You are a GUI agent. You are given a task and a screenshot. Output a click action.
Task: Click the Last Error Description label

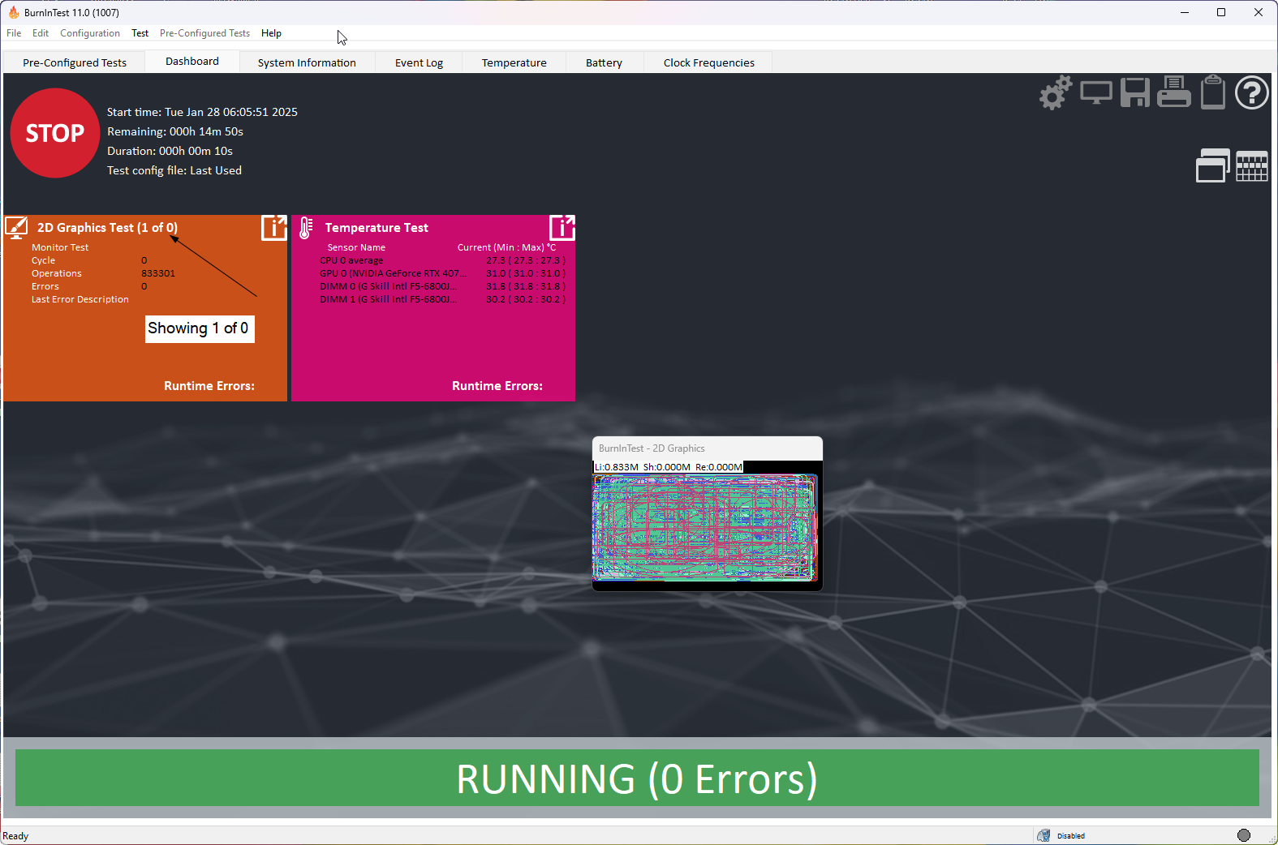click(80, 299)
